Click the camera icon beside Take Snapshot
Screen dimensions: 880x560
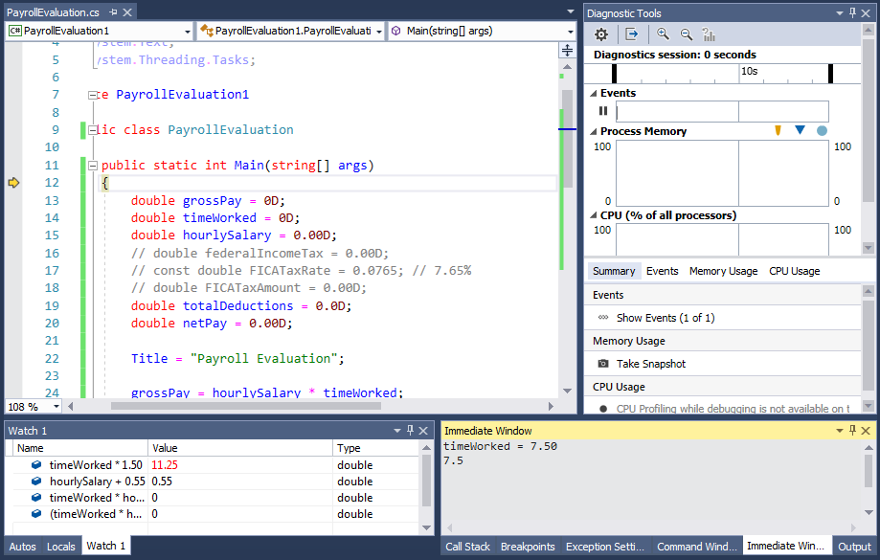pyautogui.click(x=603, y=364)
